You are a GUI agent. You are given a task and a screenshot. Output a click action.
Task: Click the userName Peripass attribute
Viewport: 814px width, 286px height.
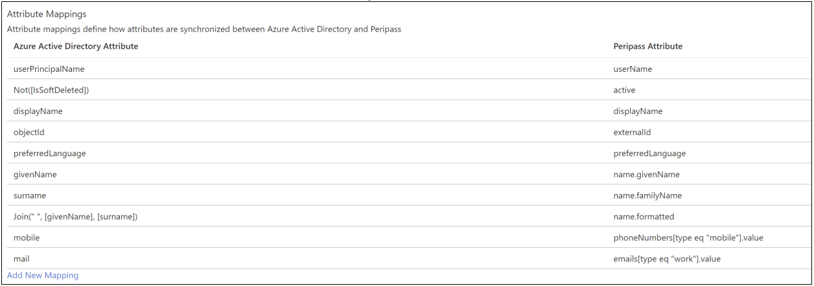point(633,69)
